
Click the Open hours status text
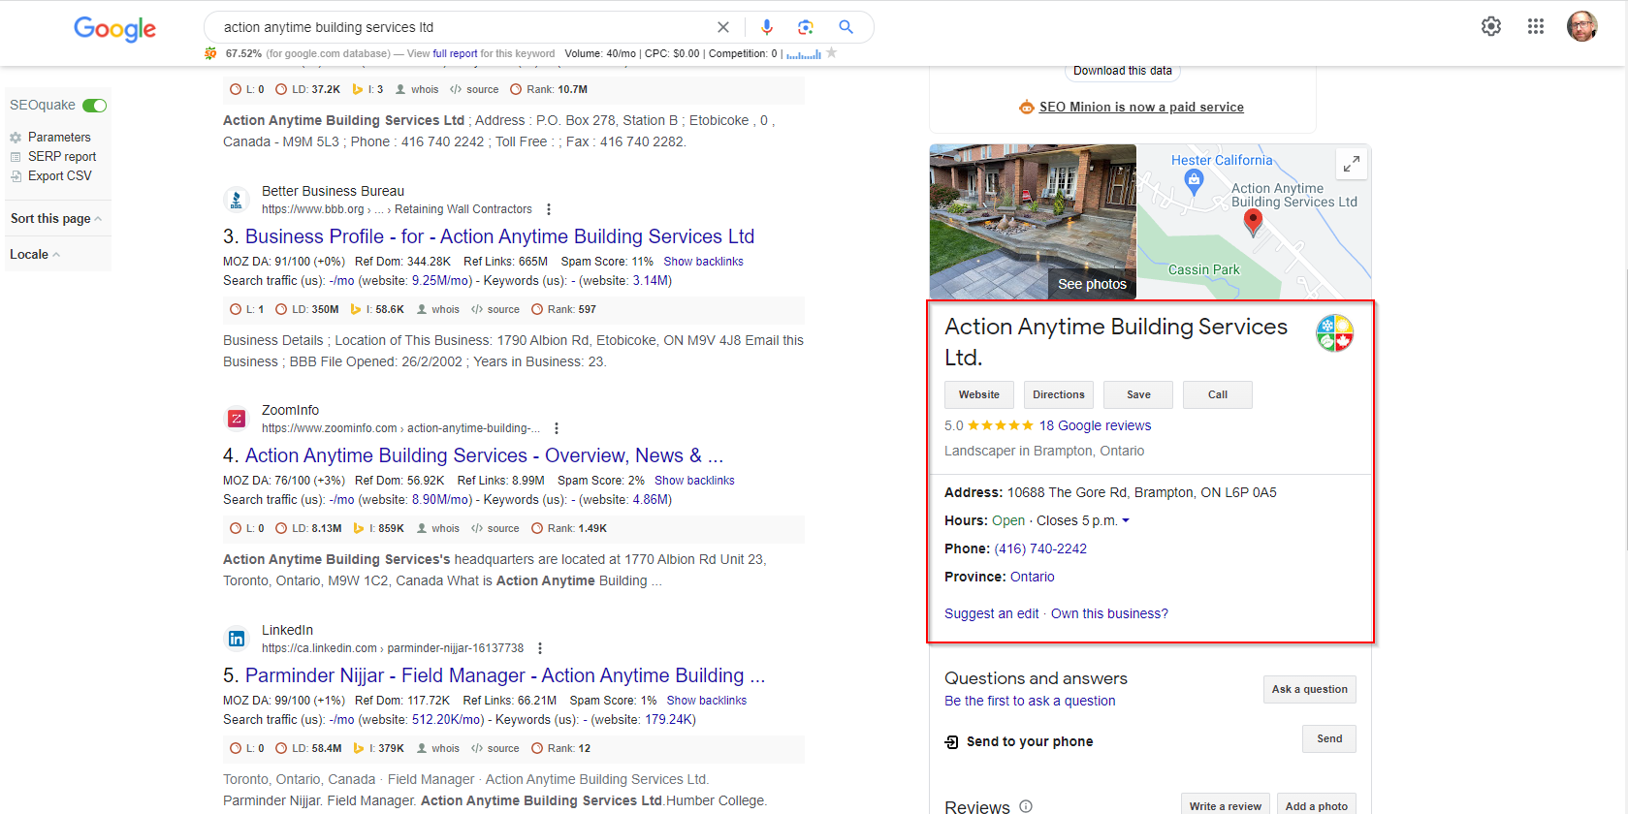pos(1008,520)
